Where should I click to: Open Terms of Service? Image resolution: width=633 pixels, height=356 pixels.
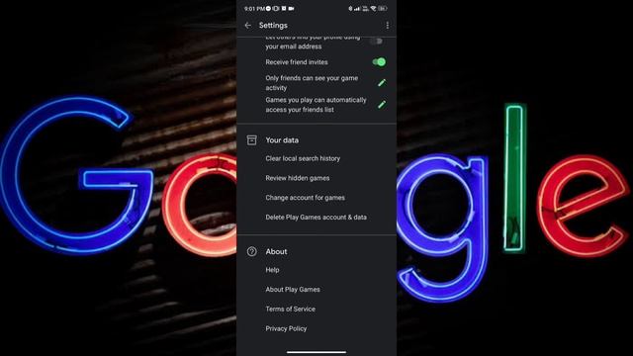290,310
